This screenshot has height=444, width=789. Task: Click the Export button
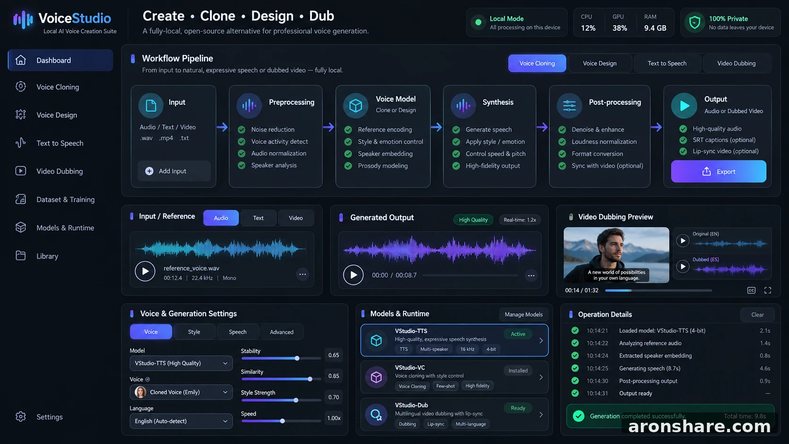tap(718, 171)
